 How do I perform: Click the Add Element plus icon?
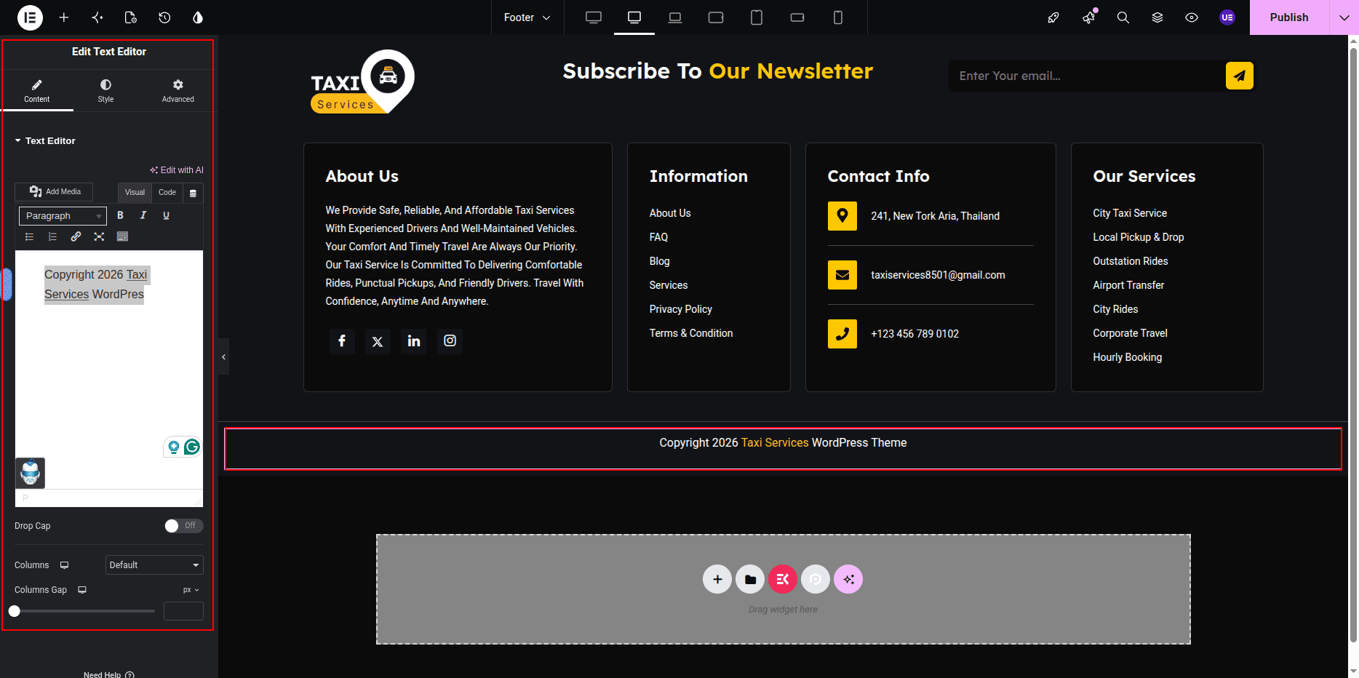pyautogui.click(x=64, y=17)
